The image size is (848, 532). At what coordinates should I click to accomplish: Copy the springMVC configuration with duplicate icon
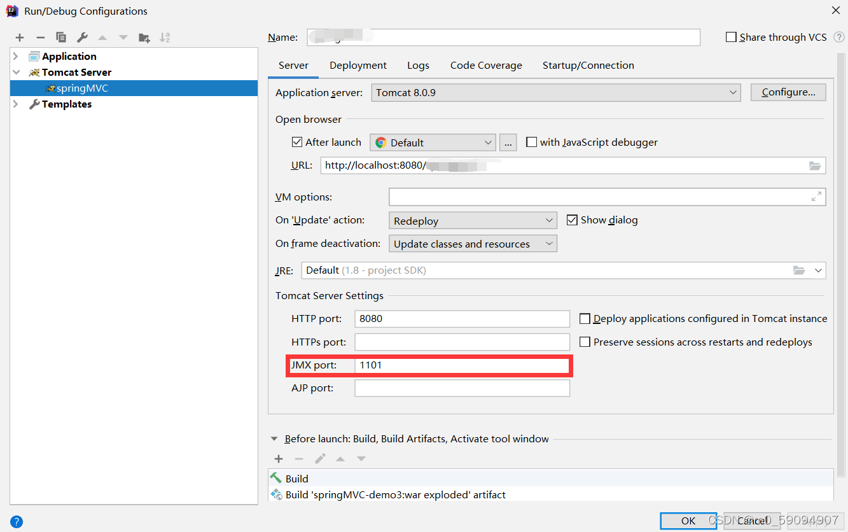pos(60,37)
